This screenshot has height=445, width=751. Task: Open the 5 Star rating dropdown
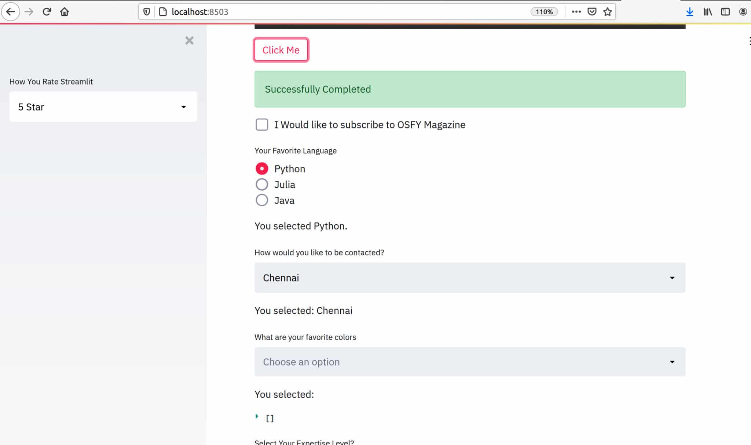[x=103, y=107]
